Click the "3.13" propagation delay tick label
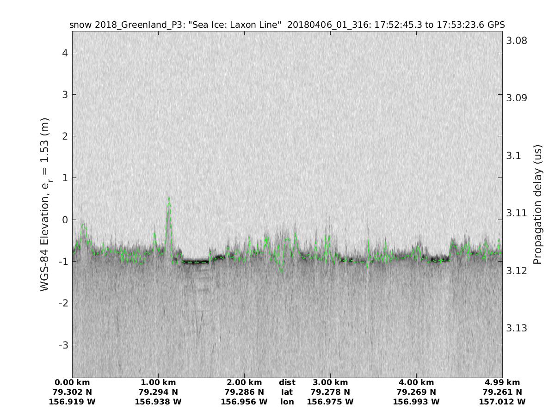Image resolution: width=555 pixels, height=416 pixels. click(x=517, y=328)
